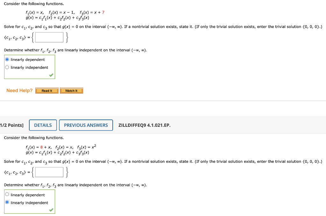326x216 pixels.
Task: Select 'linearly dependent' for the second question
Action: (x=7, y=195)
